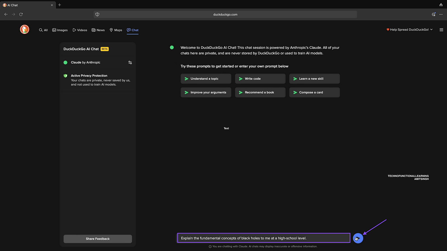Click the duckduckgo.com address bar

[225, 15]
